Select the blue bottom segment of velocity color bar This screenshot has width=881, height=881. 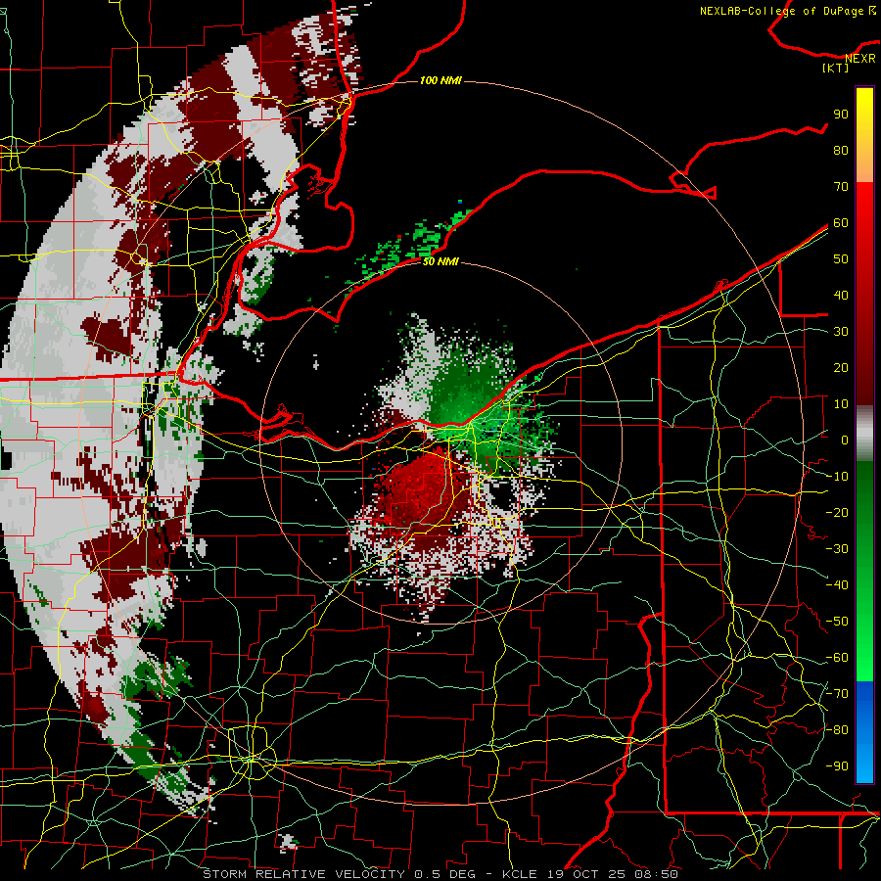pyautogui.click(x=864, y=731)
